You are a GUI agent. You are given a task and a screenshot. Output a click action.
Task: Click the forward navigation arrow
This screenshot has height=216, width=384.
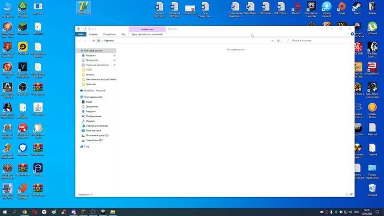tap(85, 41)
